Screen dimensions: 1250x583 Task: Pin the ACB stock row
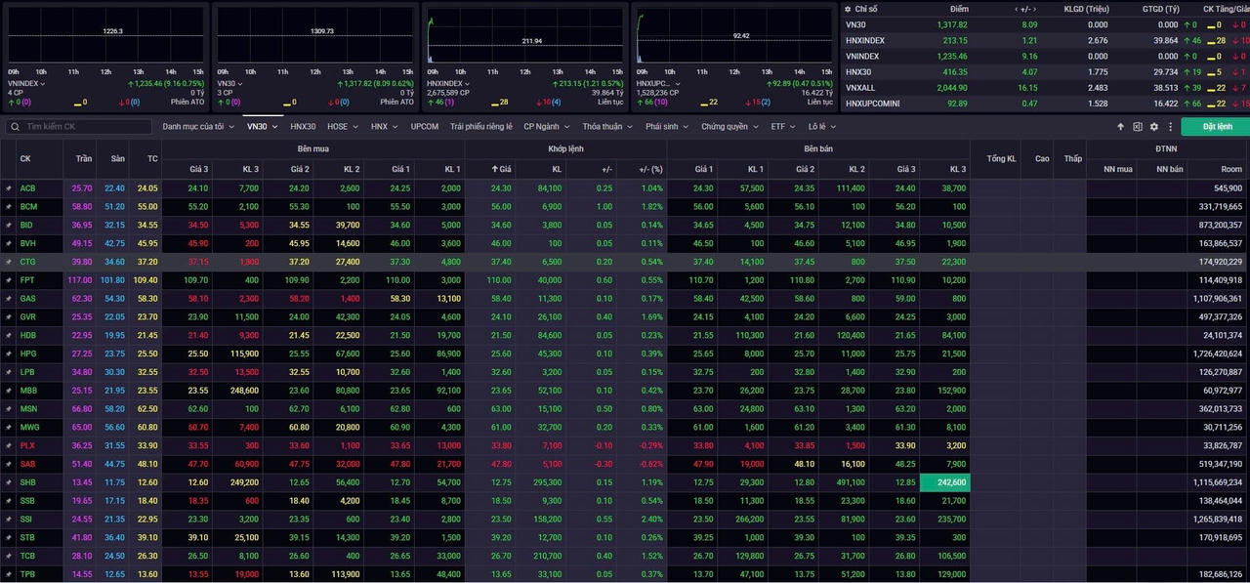coord(9,188)
